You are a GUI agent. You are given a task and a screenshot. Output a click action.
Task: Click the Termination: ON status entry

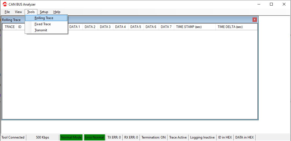point(153,137)
